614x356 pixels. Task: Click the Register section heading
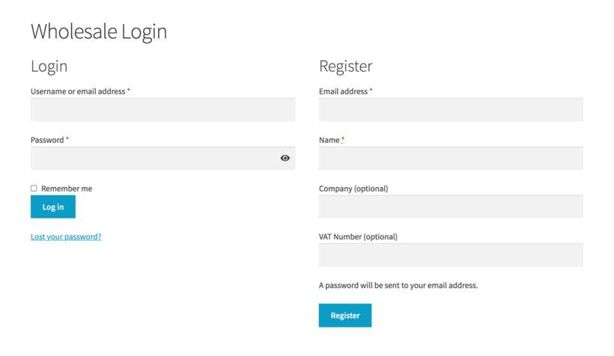pos(345,66)
